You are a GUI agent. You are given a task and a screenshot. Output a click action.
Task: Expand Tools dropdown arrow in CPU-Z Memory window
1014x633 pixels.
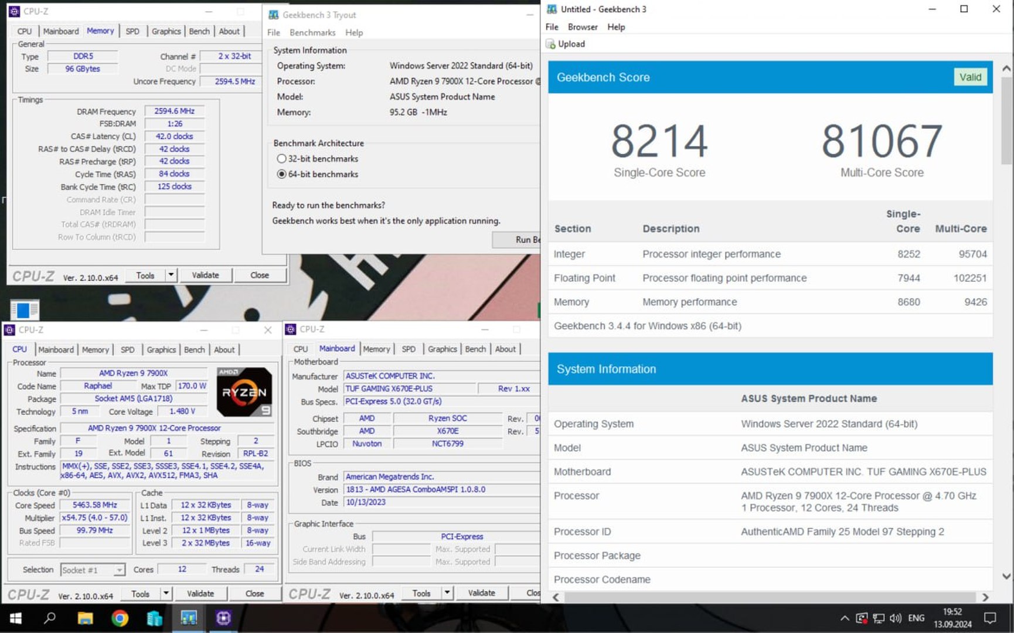click(x=171, y=275)
